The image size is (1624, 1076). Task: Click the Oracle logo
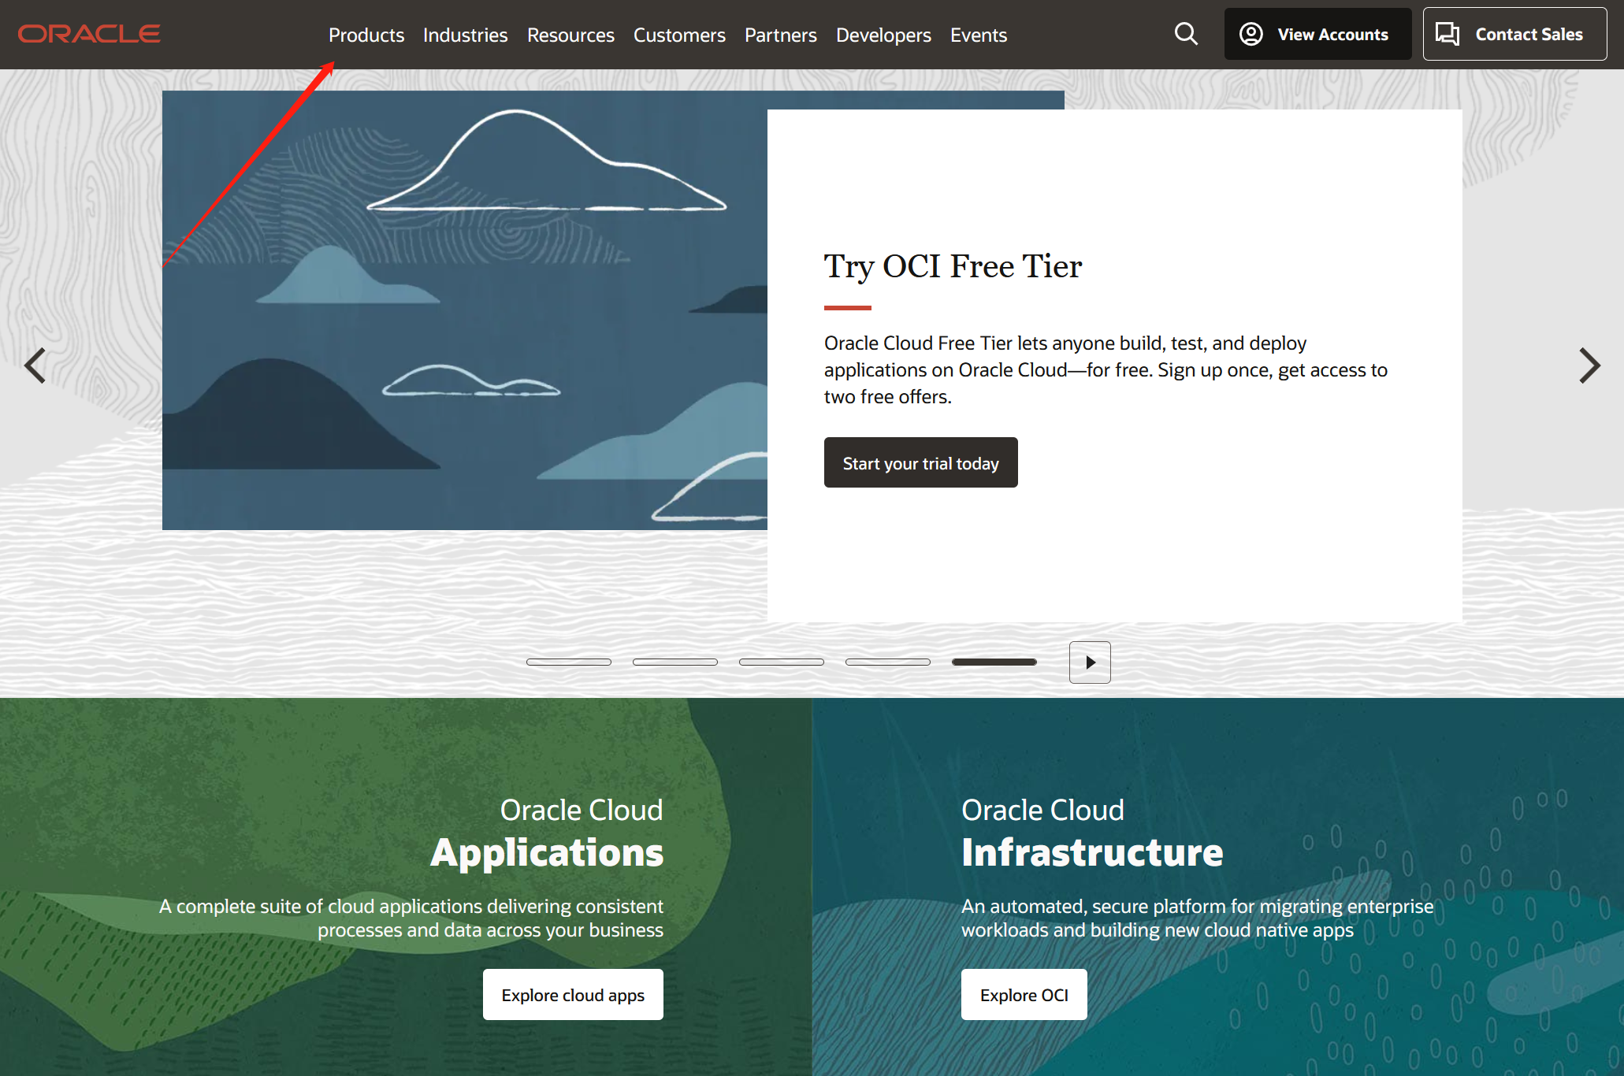click(89, 34)
